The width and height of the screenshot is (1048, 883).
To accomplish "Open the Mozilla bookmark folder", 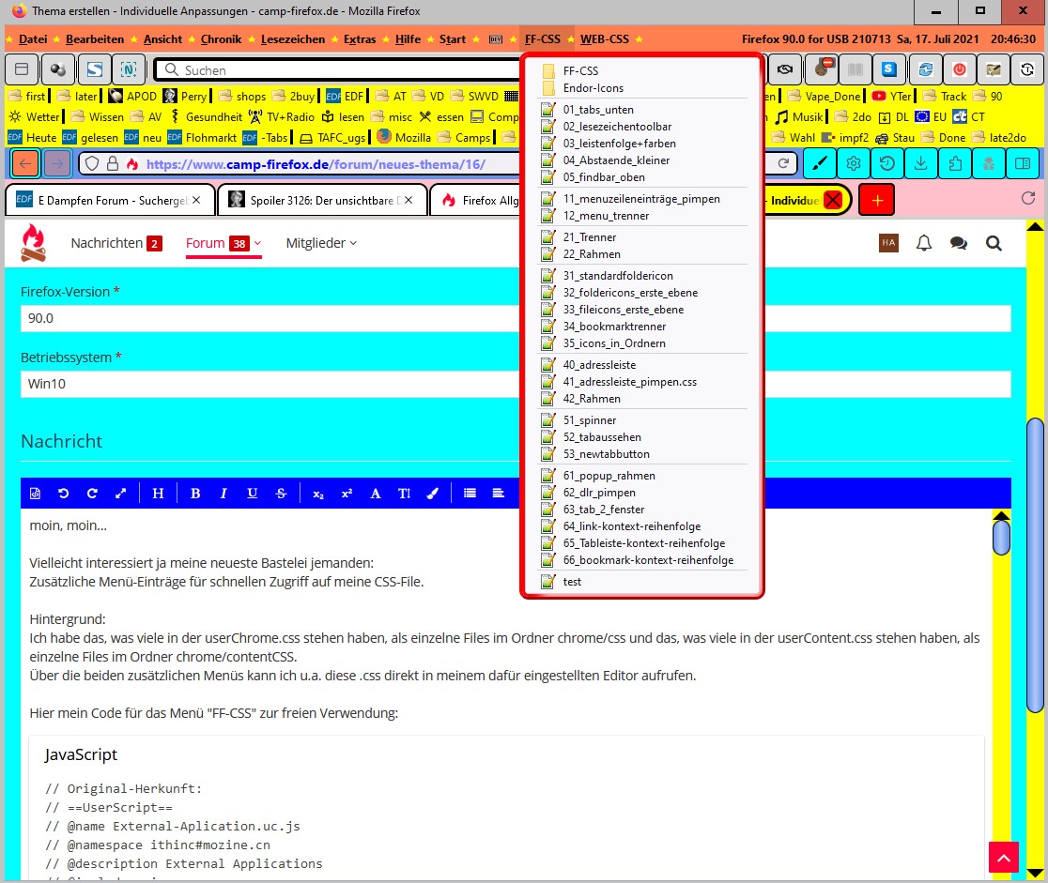I will (405, 138).
